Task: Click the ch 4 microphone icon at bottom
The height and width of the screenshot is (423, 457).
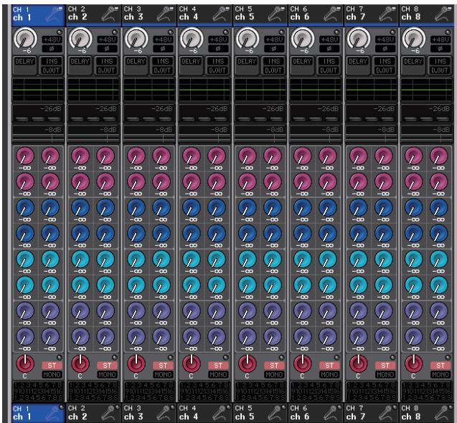Action: [220, 412]
